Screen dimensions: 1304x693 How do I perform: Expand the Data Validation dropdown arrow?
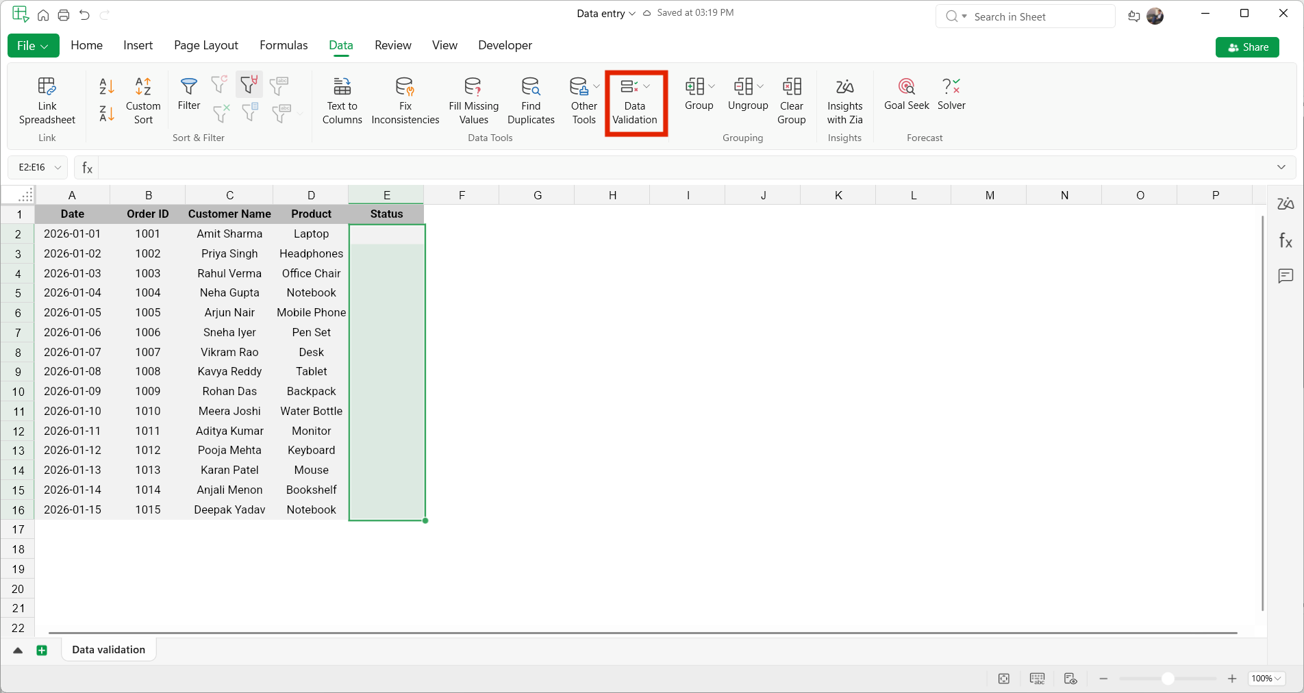click(647, 86)
